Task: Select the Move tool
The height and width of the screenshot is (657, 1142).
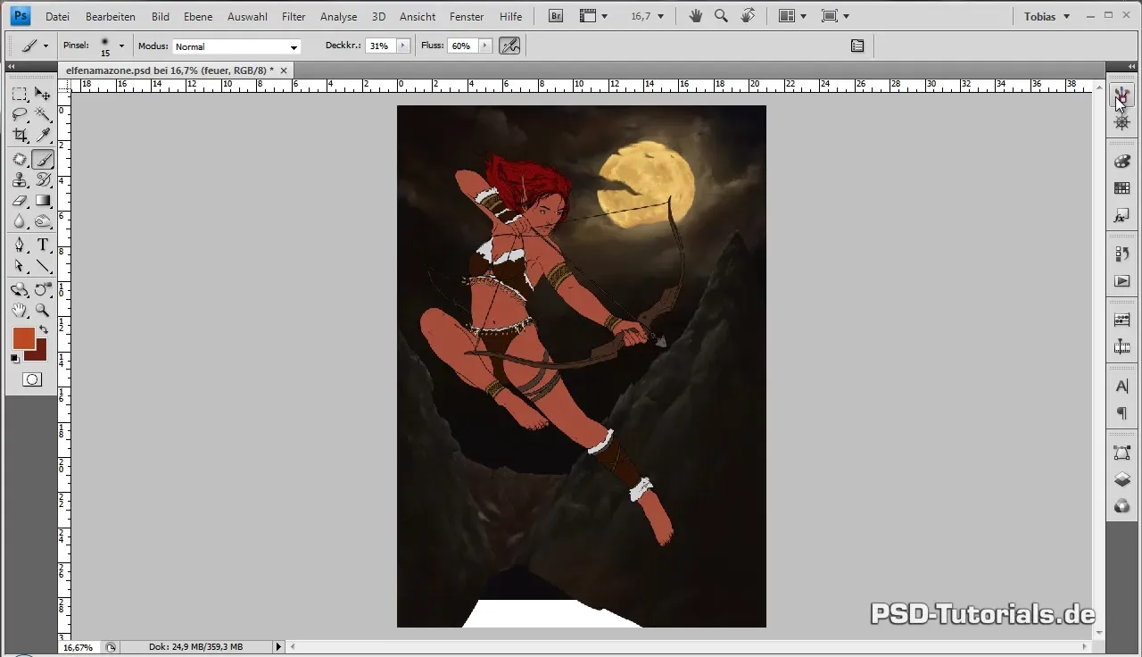Action: [42, 94]
